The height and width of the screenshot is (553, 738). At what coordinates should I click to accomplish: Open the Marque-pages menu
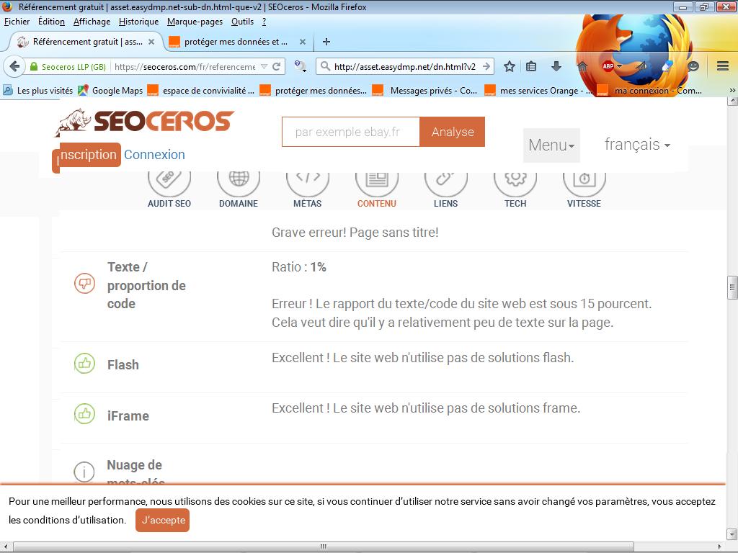[195, 22]
